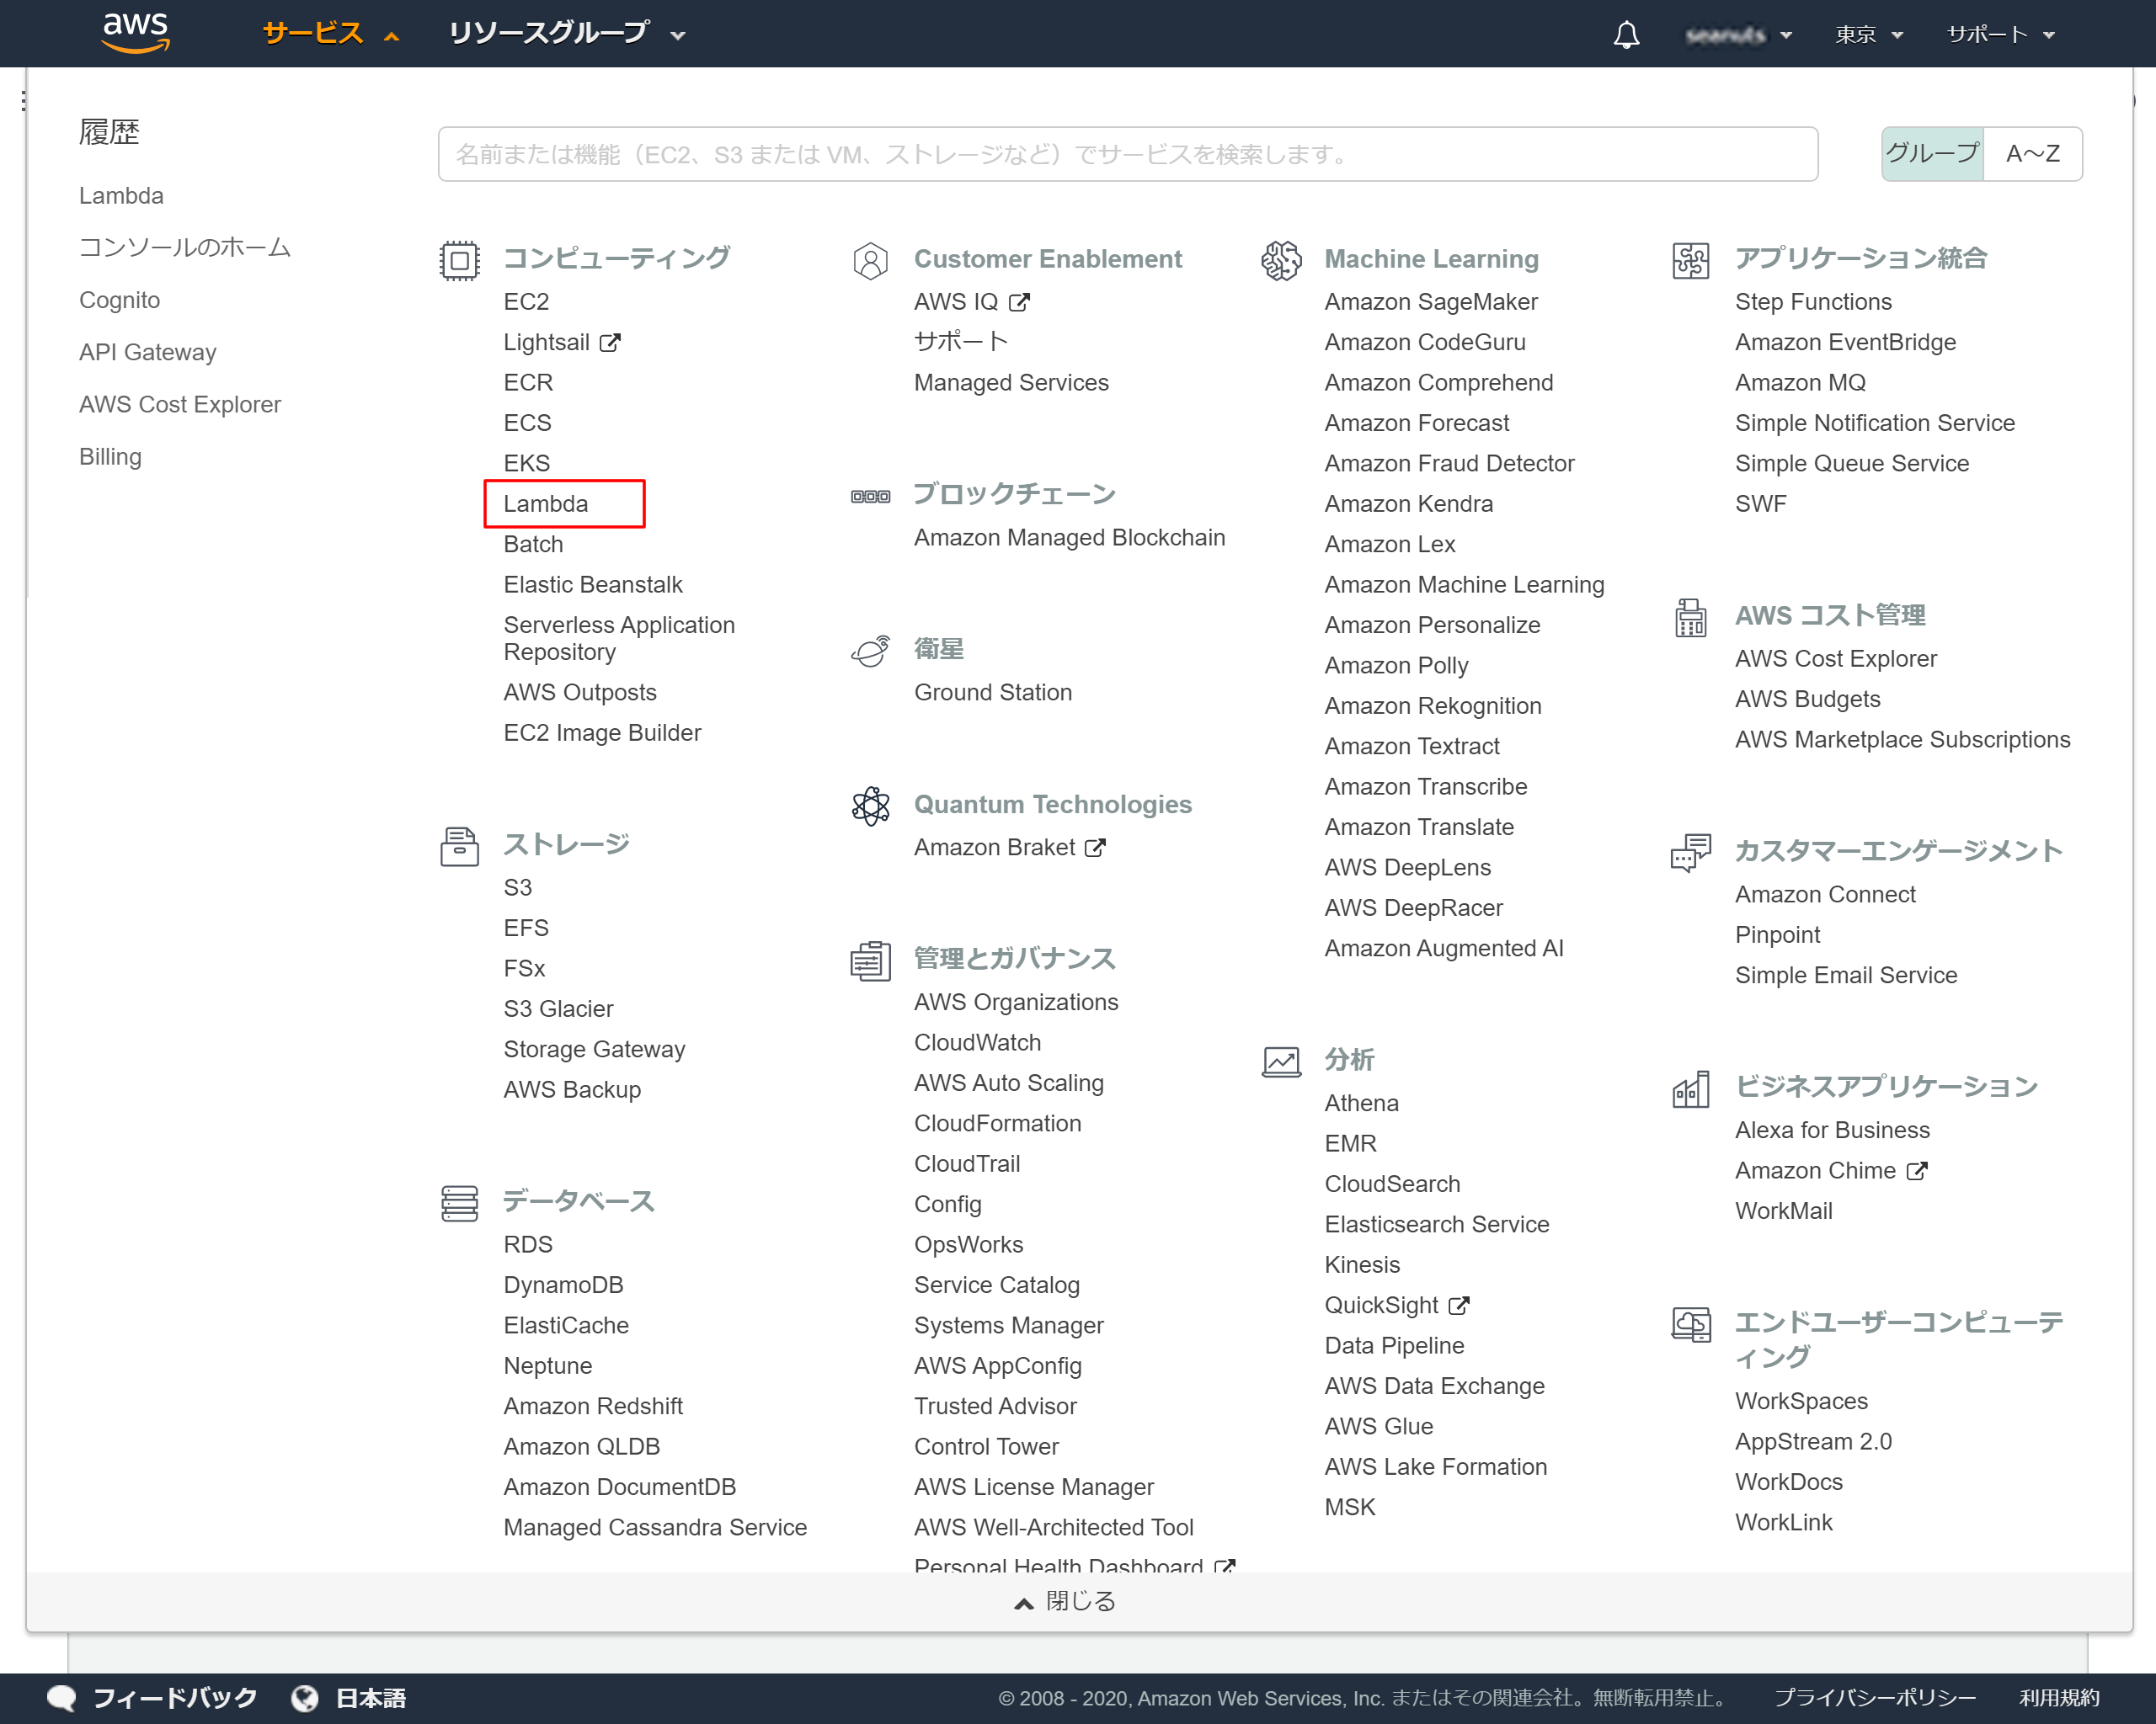Screen dimensions: 2156x1724
Task: Open the 東京 region dropdown
Action: click(x=1868, y=35)
